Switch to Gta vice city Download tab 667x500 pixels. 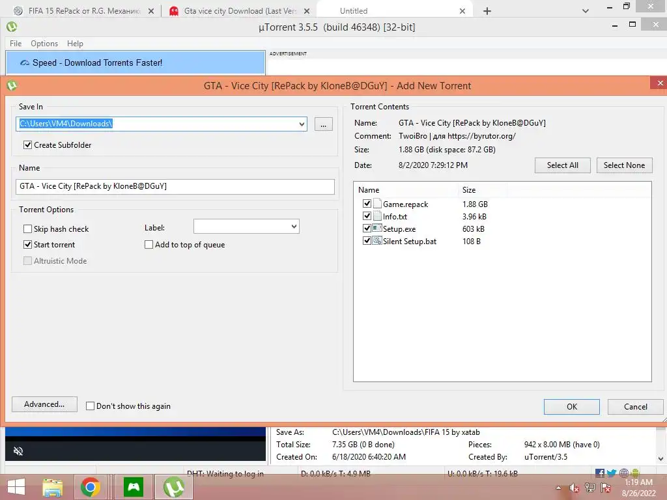pyautogui.click(x=240, y=11)
